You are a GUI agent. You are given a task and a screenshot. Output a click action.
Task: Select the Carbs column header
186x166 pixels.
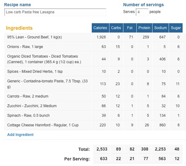tap(116, 28)
